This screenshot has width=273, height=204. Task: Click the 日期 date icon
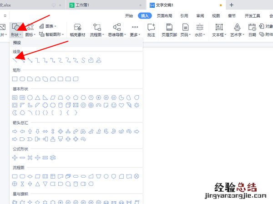[x=252, y=30]
